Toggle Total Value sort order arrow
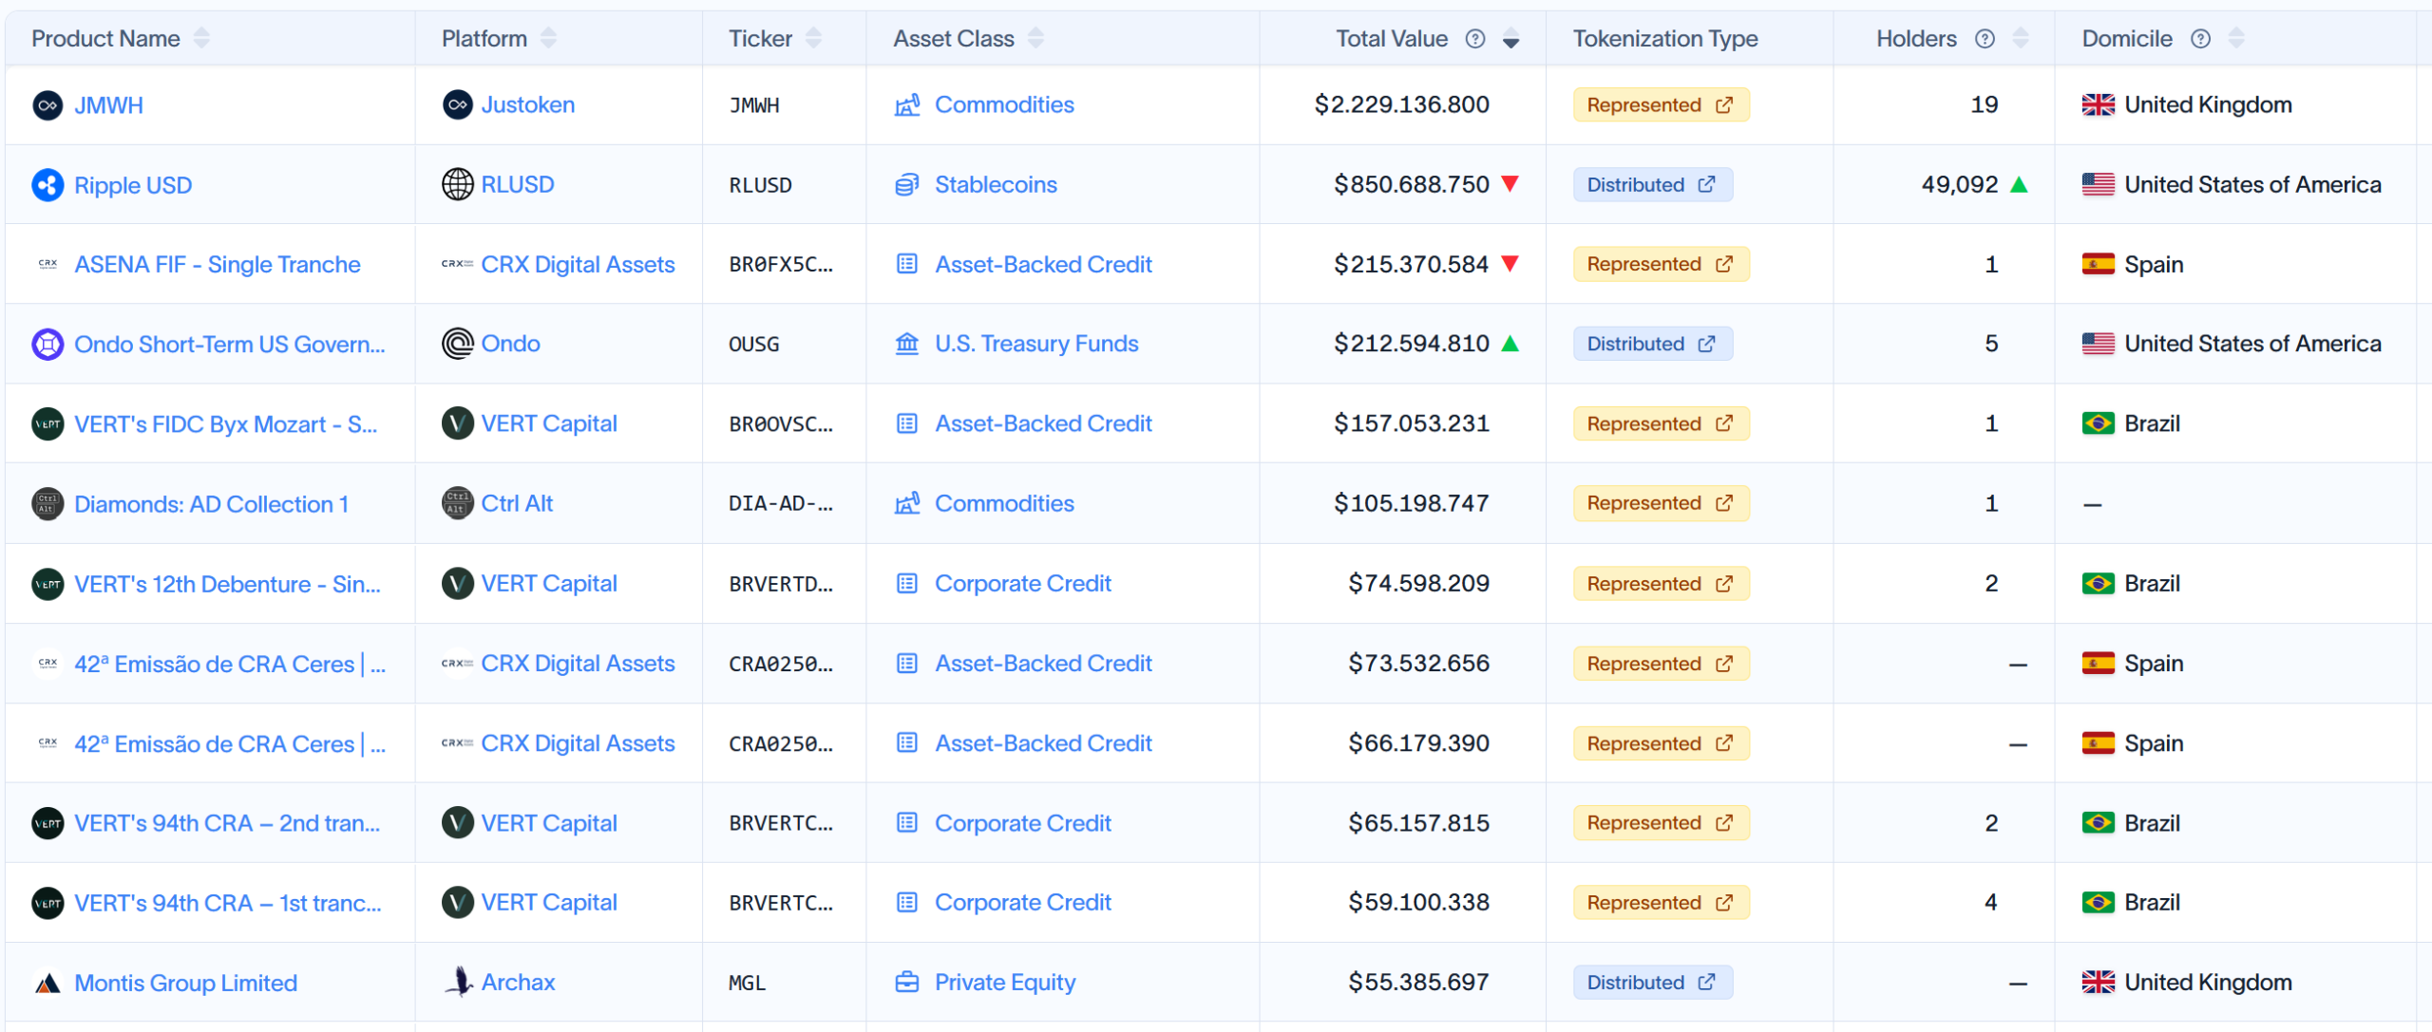The image size is (2432, 1032). tap(1510, 39)
